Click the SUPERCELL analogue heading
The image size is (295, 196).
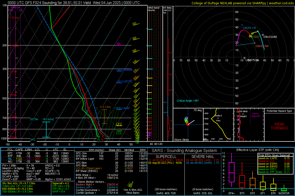[166, 157]
